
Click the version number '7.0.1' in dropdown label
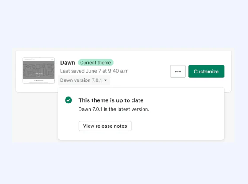pos(97,80)
